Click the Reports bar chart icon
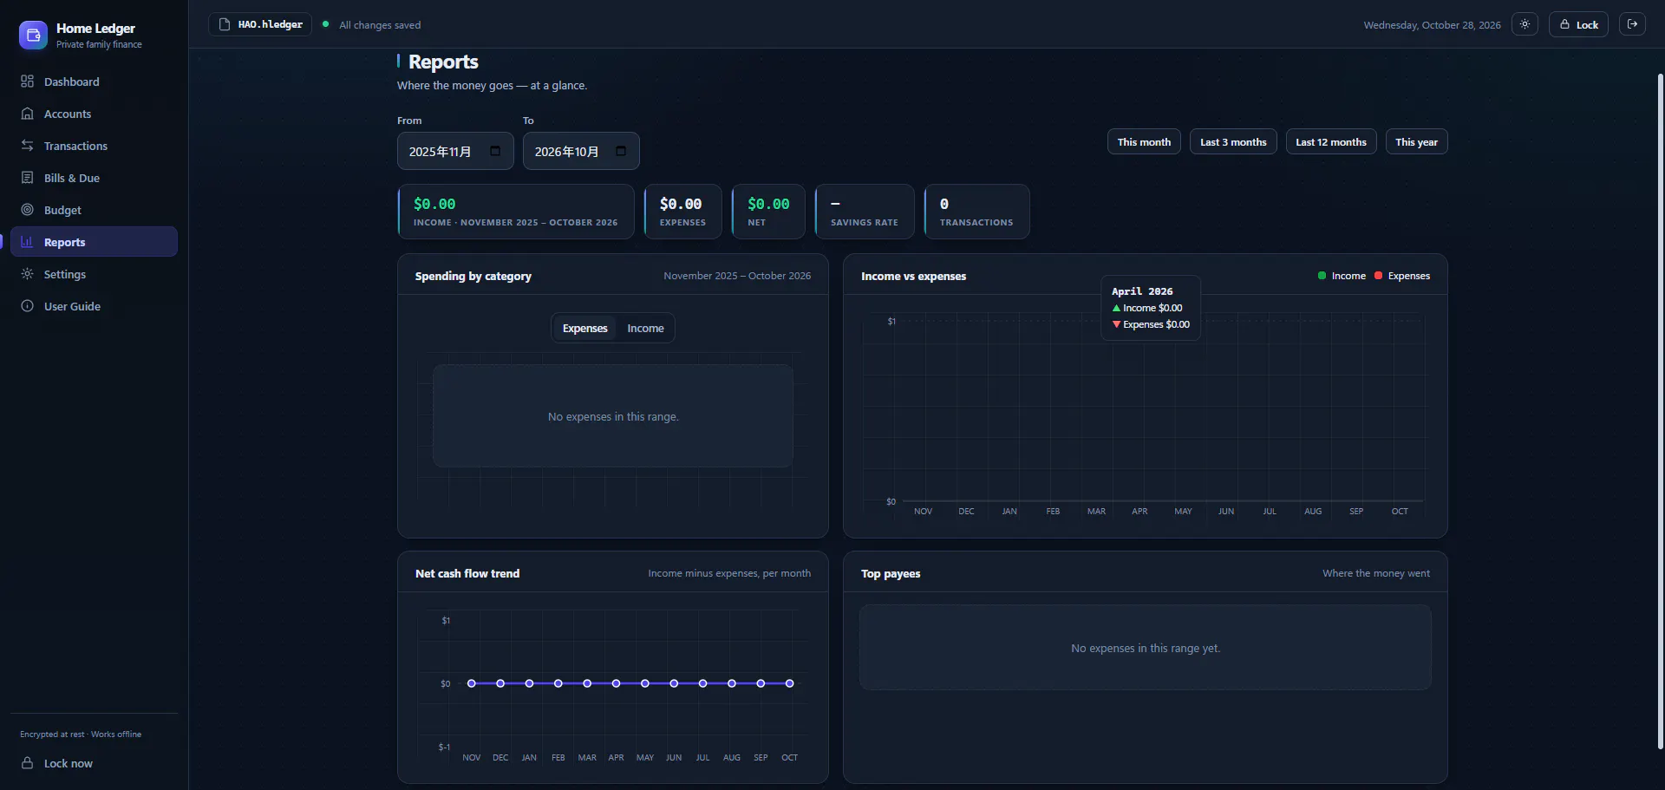The width and height of the screenshot is (1665, 790). 28,242
